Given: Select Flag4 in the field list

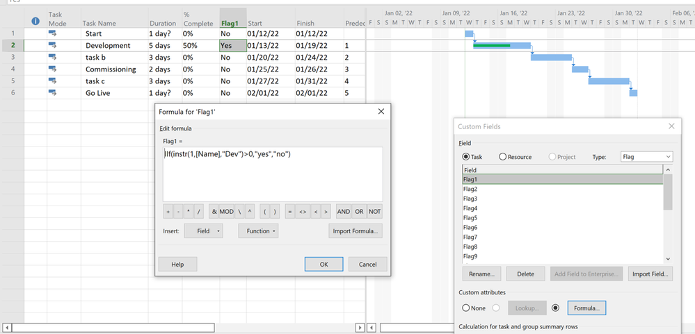Looking at the screenshot, I should coord(563,208).
